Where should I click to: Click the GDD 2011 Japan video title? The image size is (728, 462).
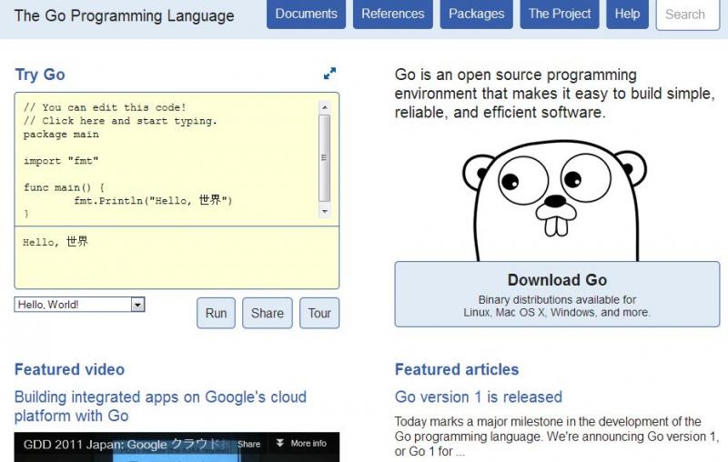click(126, 445)
